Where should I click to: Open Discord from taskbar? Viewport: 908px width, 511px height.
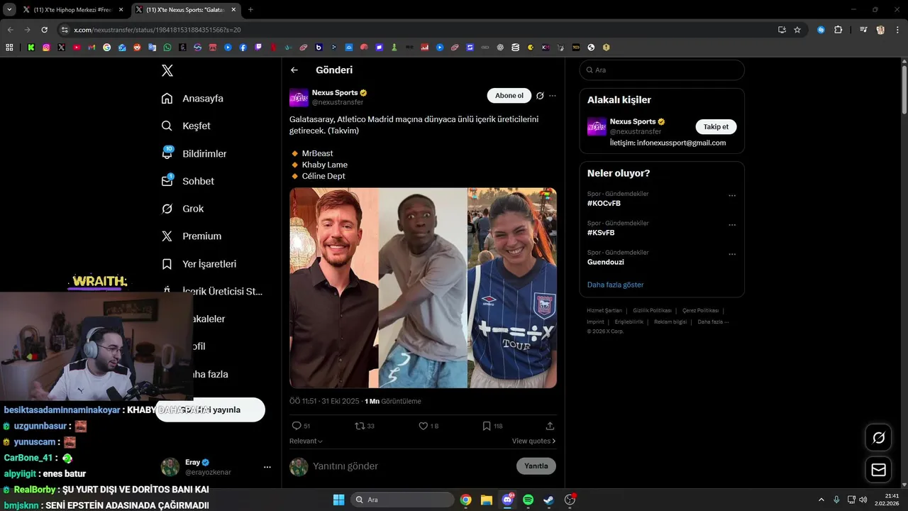tap(507, 500)
